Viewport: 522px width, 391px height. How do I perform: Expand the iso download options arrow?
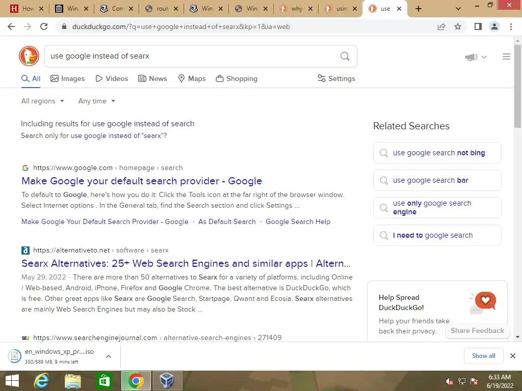[x=108, y=356]
